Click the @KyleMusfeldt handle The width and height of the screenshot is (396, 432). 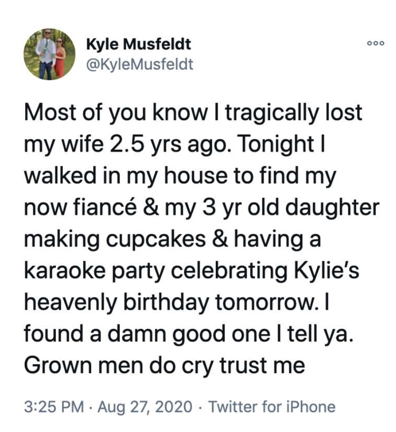pos(140,64)
